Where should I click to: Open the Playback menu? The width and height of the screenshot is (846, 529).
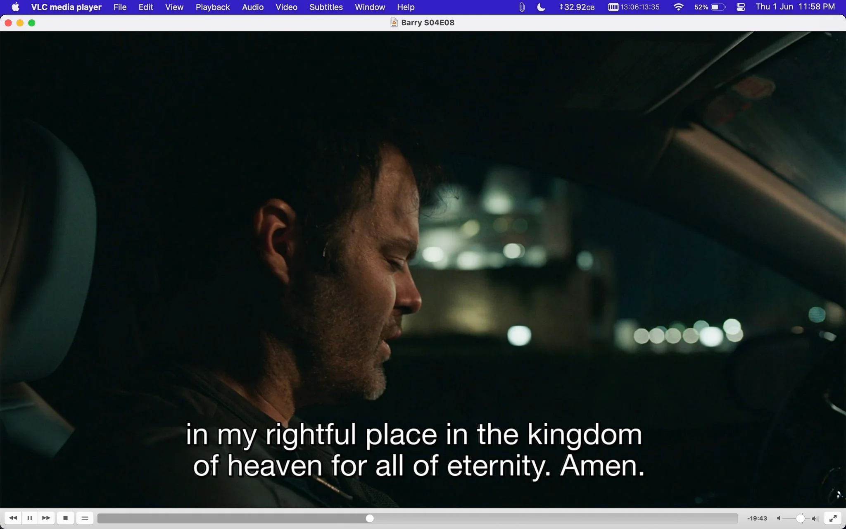tap(213, 7)
